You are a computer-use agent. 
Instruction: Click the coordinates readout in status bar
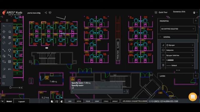click(x=134, y=101)
